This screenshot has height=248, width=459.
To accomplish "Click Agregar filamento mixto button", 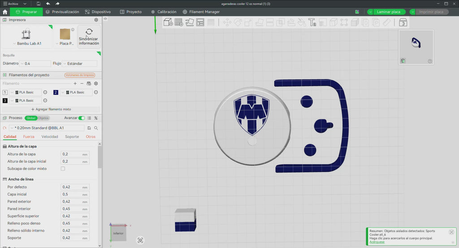I will tap(51, 109).
